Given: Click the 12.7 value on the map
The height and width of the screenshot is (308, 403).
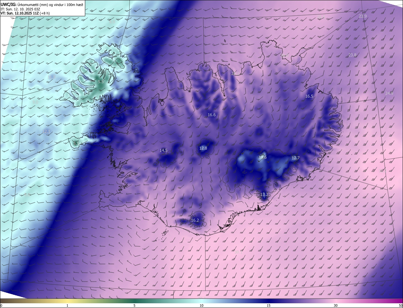Looking at the screenshot, I should [295, 158].
